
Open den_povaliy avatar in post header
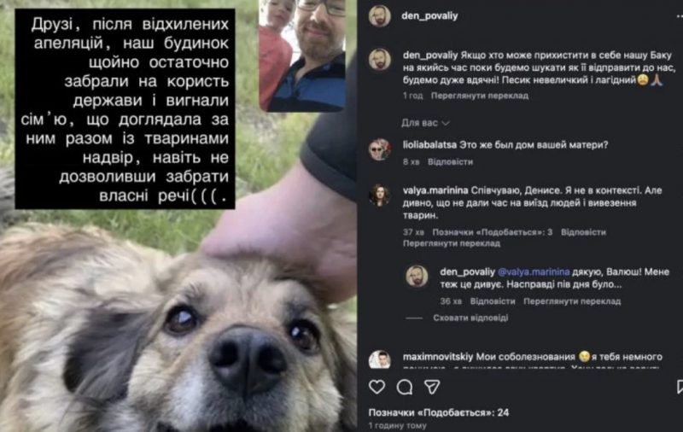click(x=379, y=16)
